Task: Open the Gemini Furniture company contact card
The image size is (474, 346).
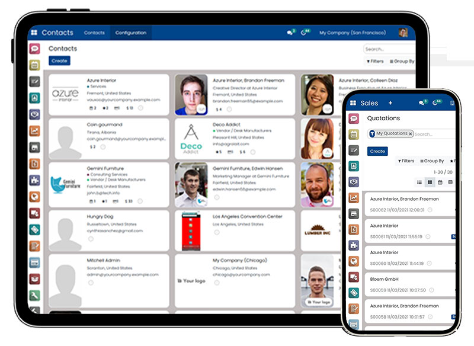Action: click(109, 185)
